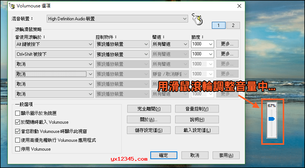Open the fifth-row '取消' condition dropdown
Screen dimensions: 305x168
click(55, 84)
